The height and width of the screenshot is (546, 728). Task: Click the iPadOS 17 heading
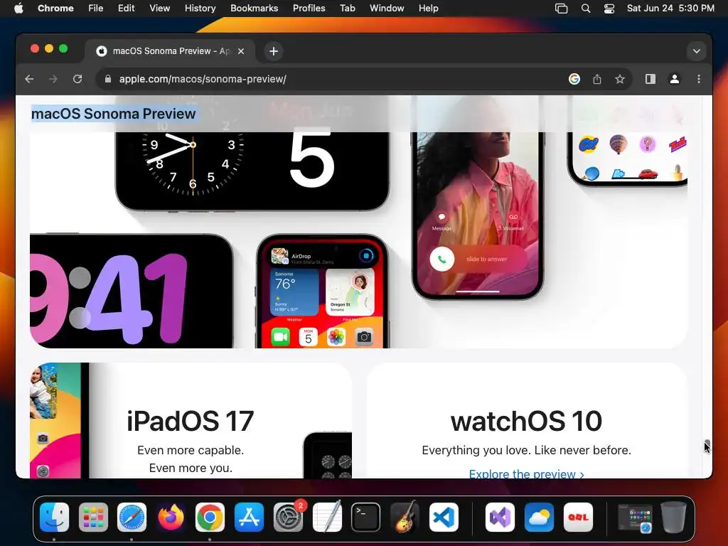191,421
